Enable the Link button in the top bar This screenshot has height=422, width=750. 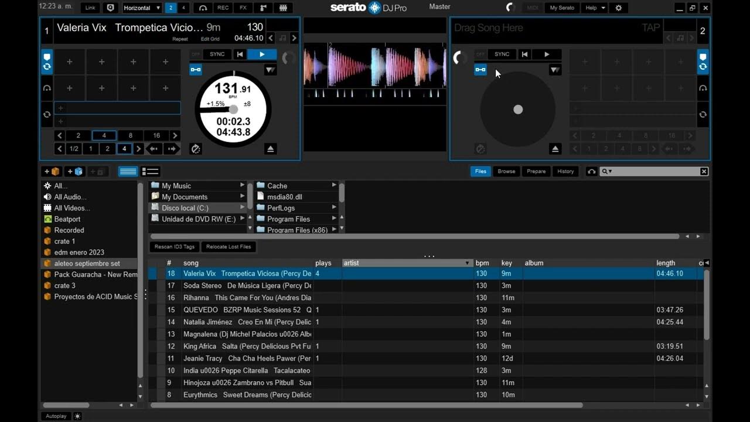90,8
